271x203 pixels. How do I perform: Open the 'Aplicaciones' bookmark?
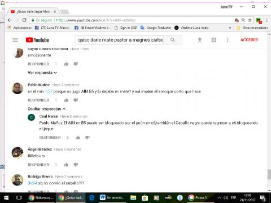coord(19,28)
